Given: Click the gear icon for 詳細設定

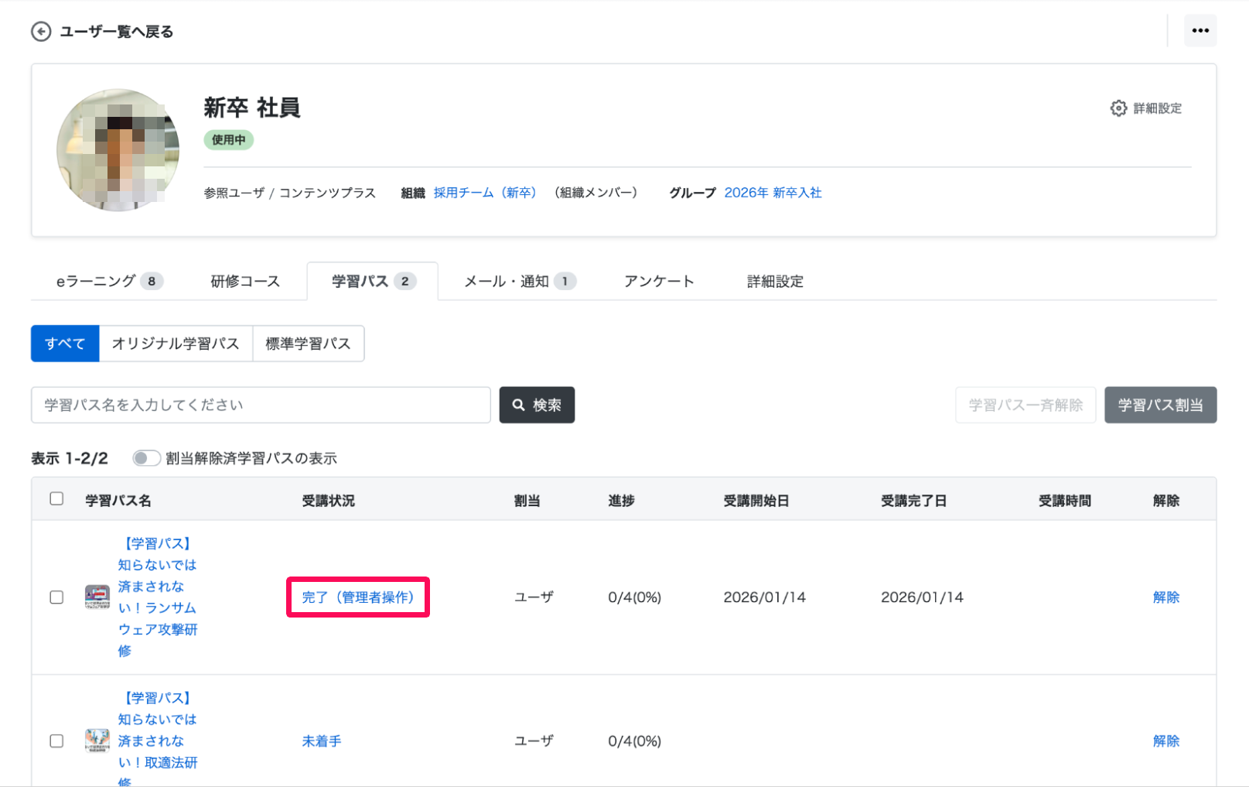Looking at the screenshot, I should pos(1118,108).
